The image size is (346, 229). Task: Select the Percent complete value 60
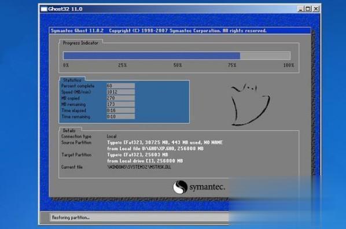click(x=120, y=86)
